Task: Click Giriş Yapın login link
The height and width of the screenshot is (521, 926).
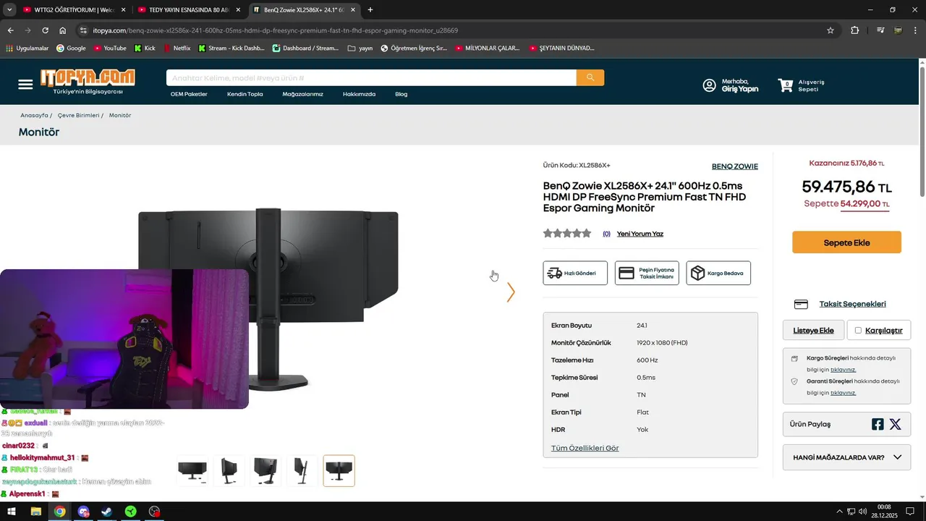Action: [740, 89]
